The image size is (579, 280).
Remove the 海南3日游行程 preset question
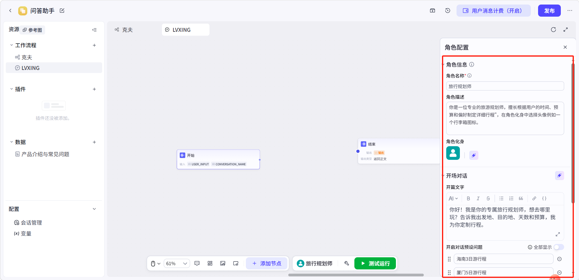point(560,259)
